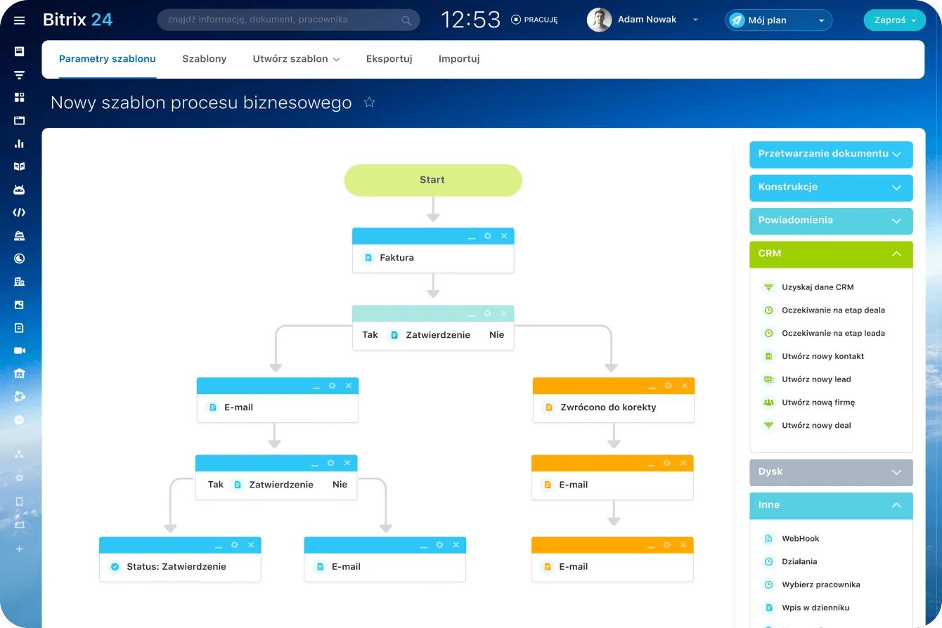Switch to the Szablony tab
Image resolution: width=942 pixels, height=628 pixels.
coord(204,59)
